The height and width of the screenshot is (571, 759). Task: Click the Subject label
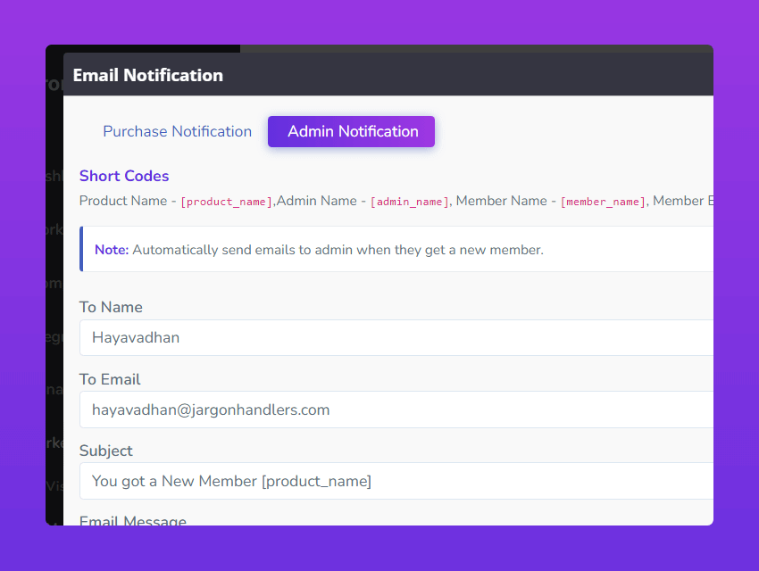click(x=106, y=451)
